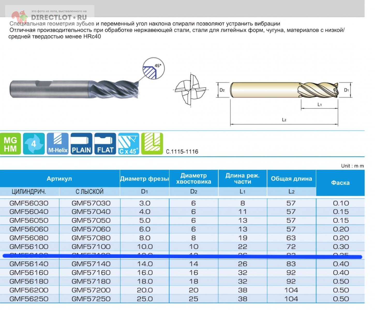Click article GMF57200
375x310 pixels.
[x=91, y=290]
